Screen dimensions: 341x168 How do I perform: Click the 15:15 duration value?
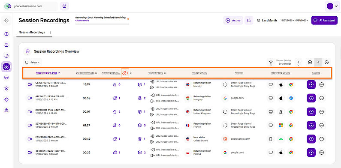tap(86, 84)
